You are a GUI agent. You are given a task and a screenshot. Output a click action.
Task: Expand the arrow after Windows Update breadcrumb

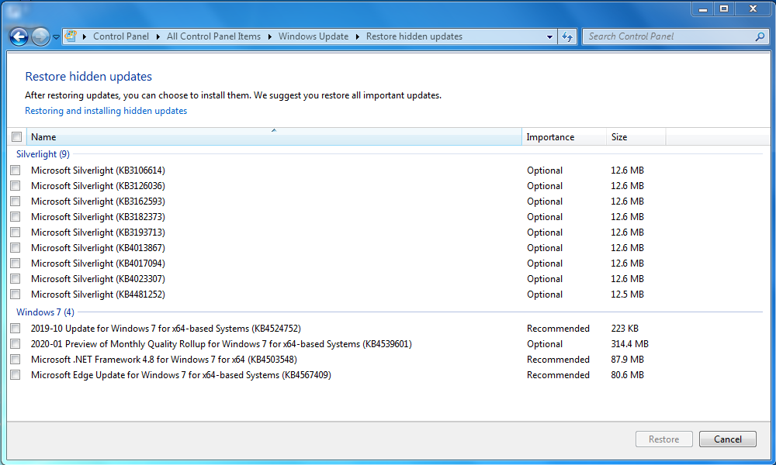(x=357, y=36)
